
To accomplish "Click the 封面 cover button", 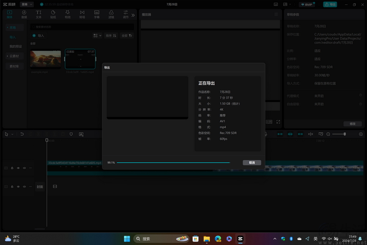I will (40, 187).
